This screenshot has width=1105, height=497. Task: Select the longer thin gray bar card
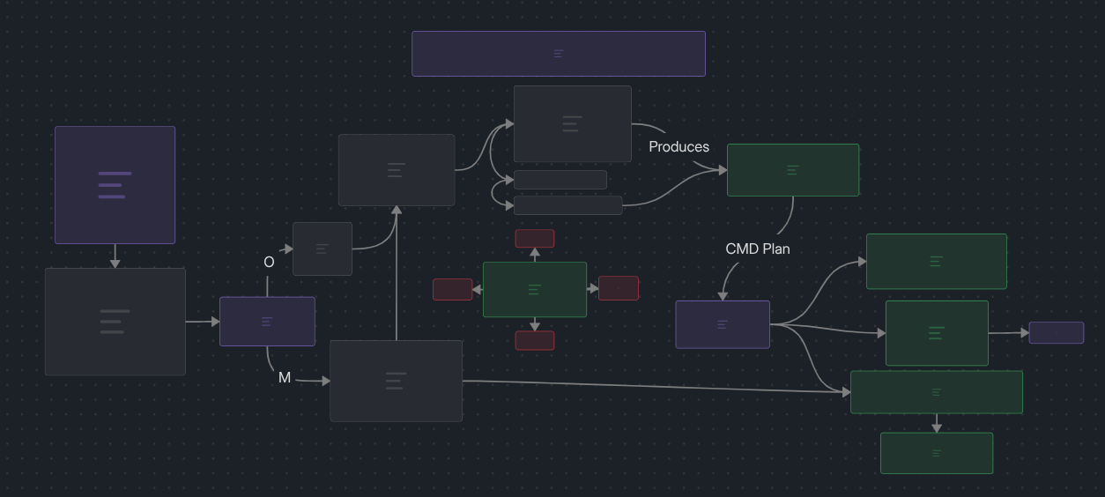click(x=568, y=205)
